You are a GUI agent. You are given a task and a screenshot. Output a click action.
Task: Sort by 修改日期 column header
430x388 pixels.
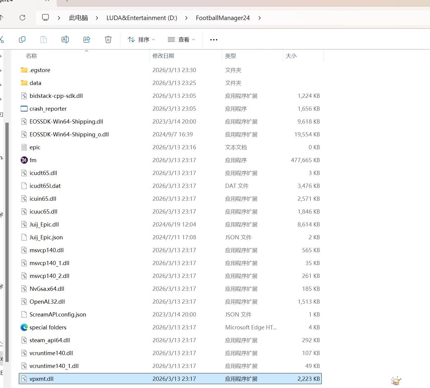[163, 56]
